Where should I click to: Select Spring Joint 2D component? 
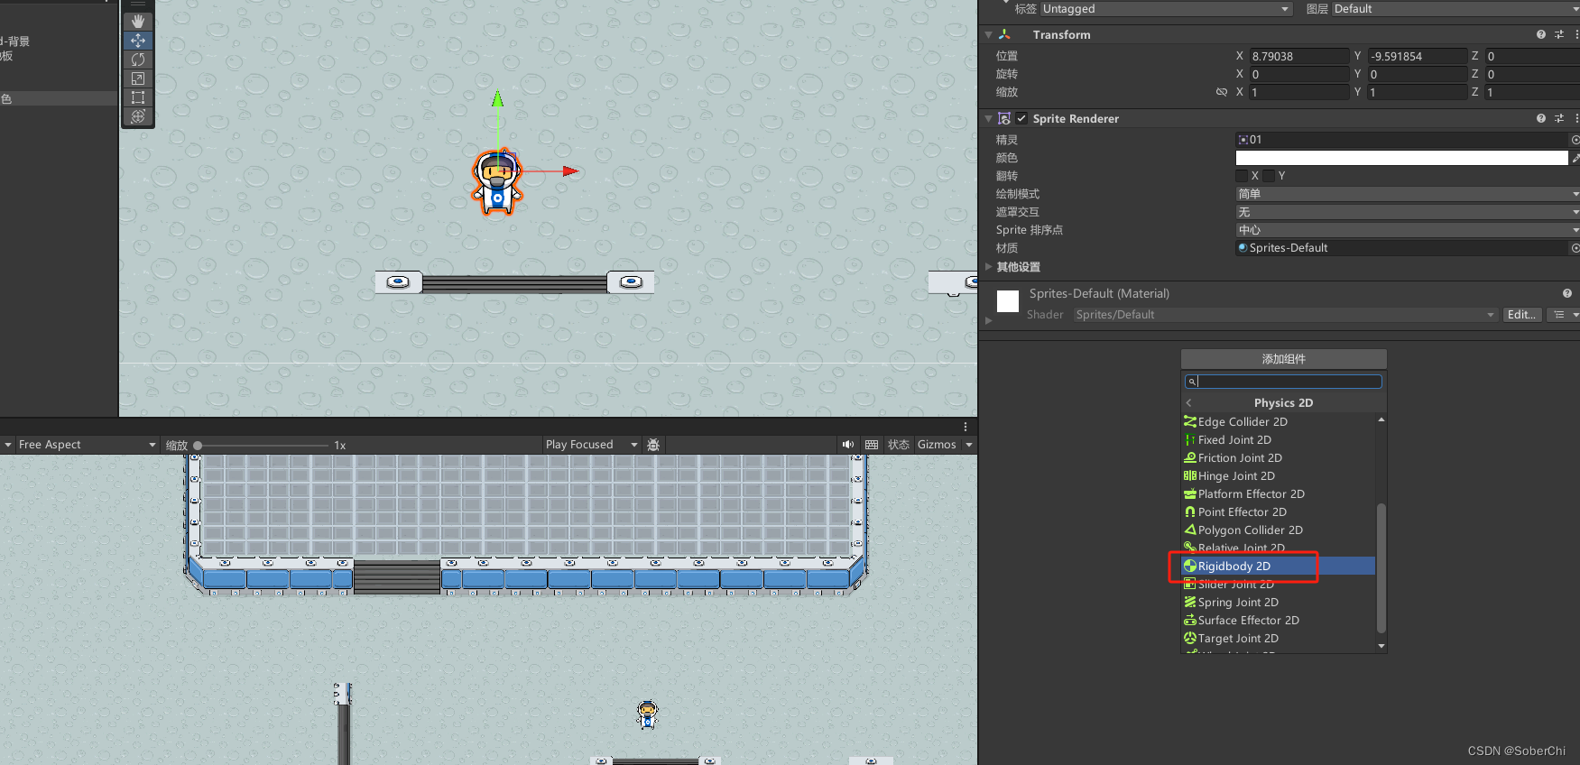click(x=1279, y=602)
